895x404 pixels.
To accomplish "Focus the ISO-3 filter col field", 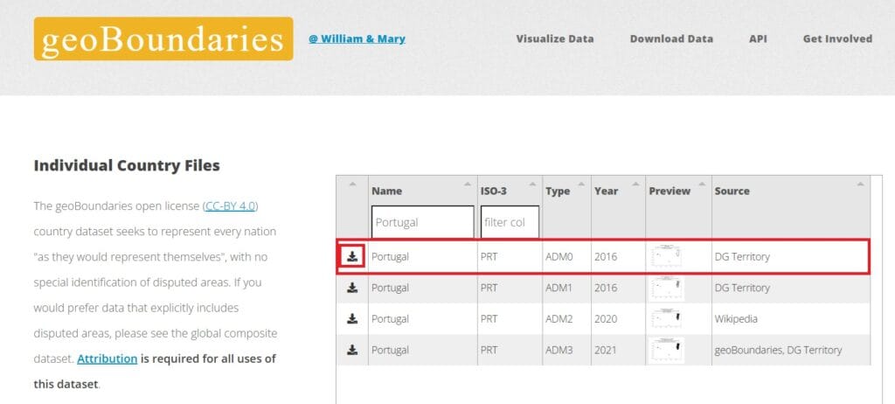I will [510, 222].
